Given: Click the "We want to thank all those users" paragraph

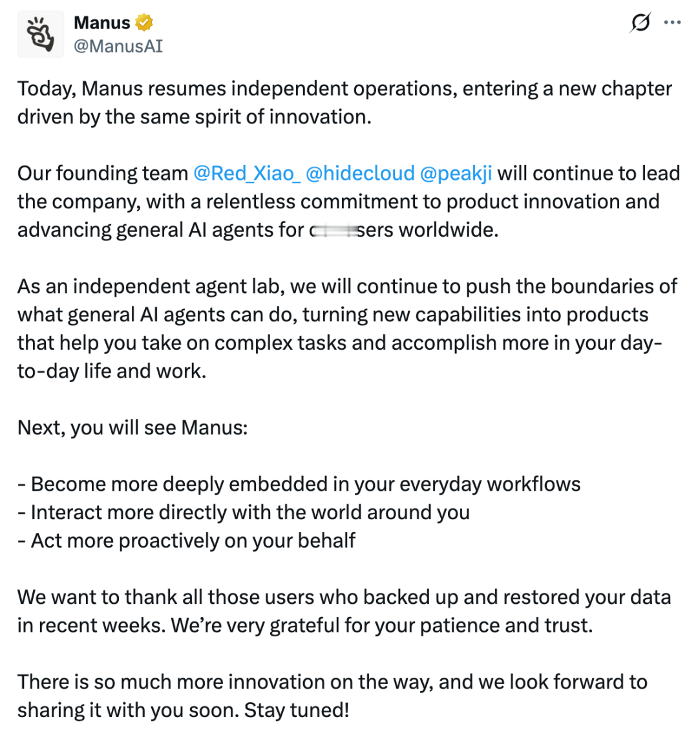Looking at the screenshot, I should point(344,611).
